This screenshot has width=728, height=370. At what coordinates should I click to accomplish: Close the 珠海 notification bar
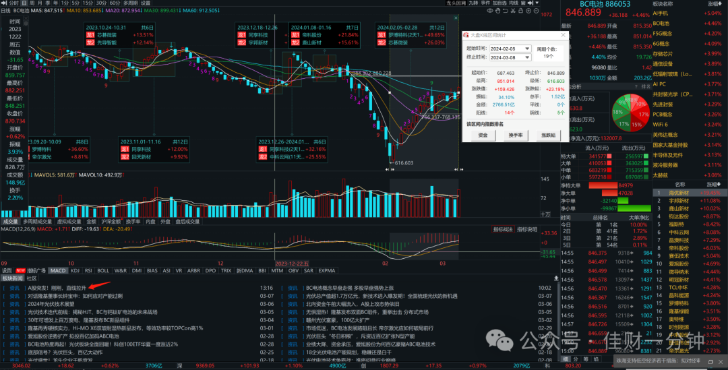[x=721, y=362]
